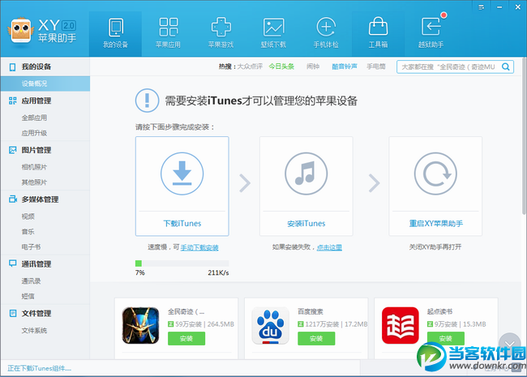Select 文件管理 sidebar section
527x377 pixels.
click(45, 314)
